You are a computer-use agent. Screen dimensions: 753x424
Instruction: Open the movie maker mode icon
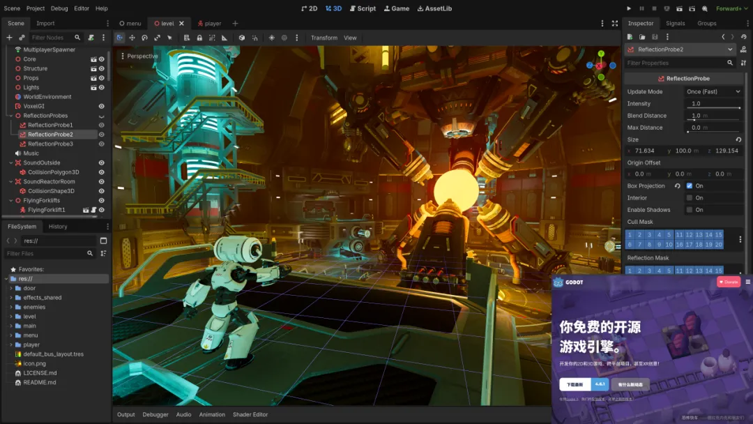click(x=704, y=8)
